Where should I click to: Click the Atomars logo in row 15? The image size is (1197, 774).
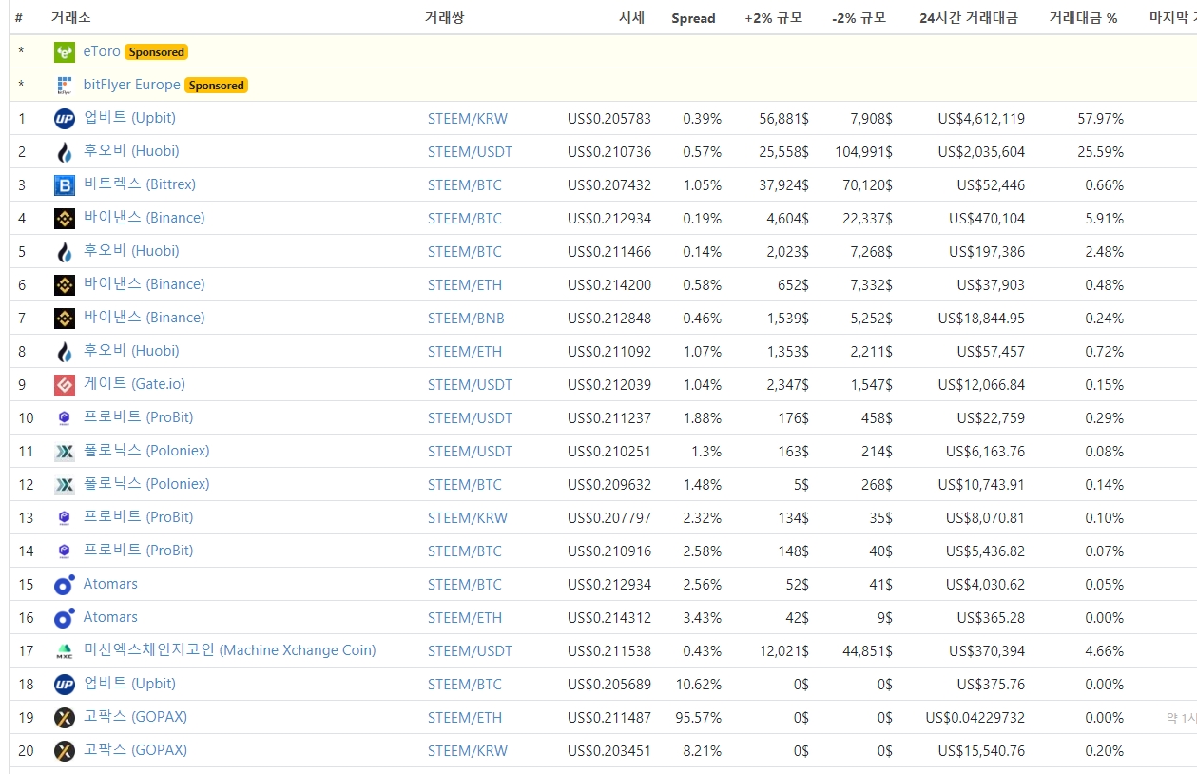[65, 585]
